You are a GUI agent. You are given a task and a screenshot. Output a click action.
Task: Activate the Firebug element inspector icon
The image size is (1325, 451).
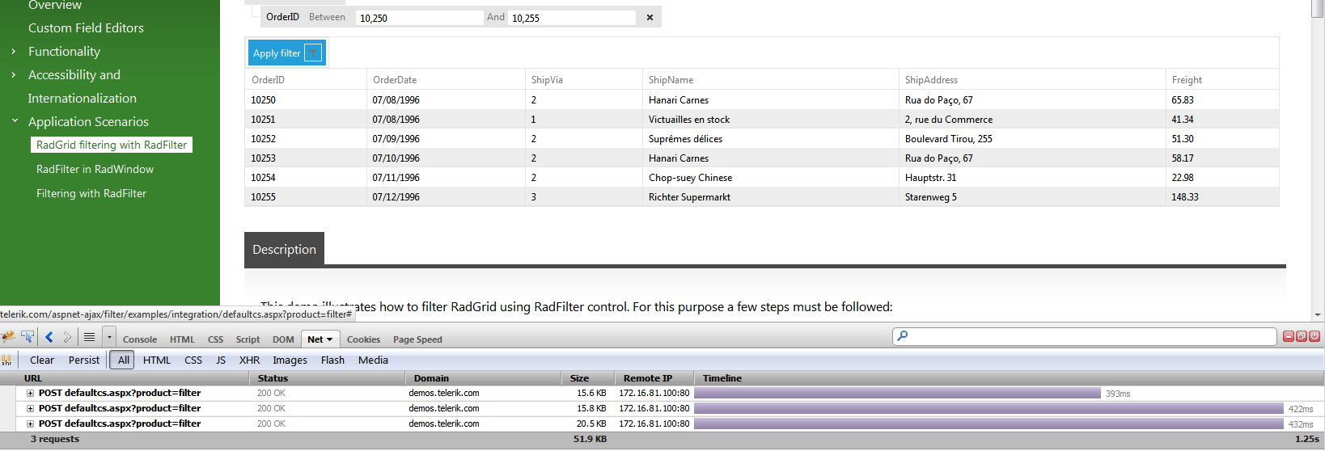click(28, 337)
